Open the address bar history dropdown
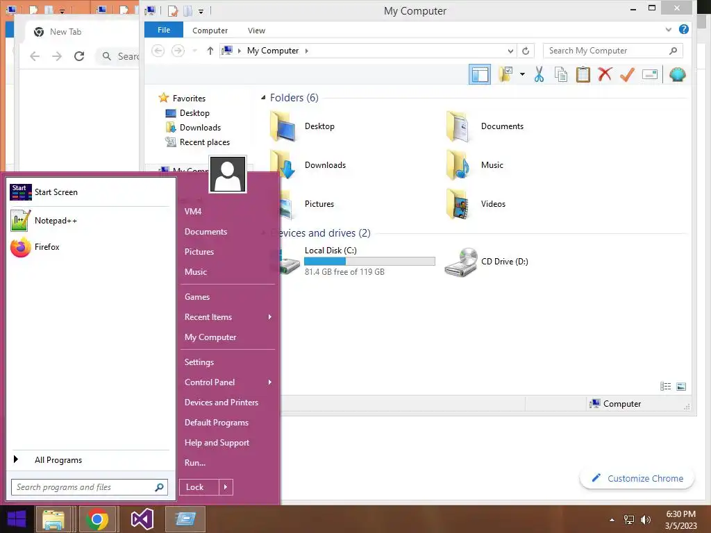Image resolution: width=711 pixels, height=533 pixels. [x=510, y=51]
